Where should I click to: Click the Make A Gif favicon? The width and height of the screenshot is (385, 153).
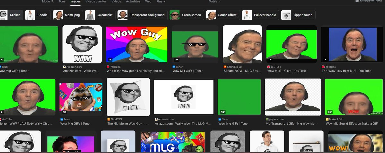327,119
